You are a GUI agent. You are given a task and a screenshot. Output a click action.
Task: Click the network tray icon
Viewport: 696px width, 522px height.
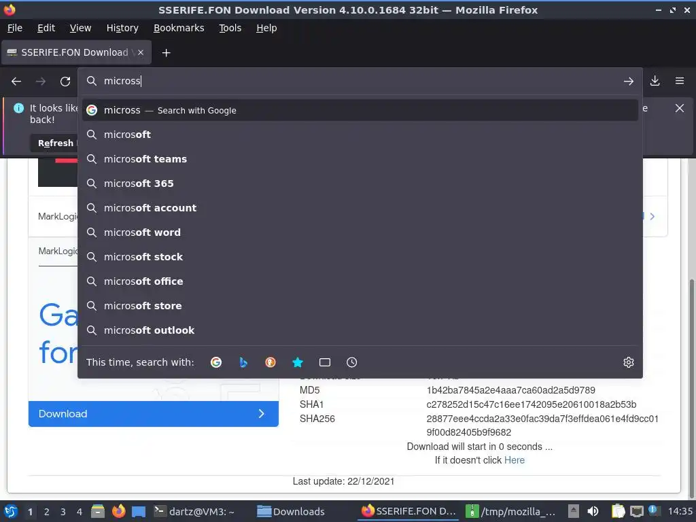(x=636, y=511)
